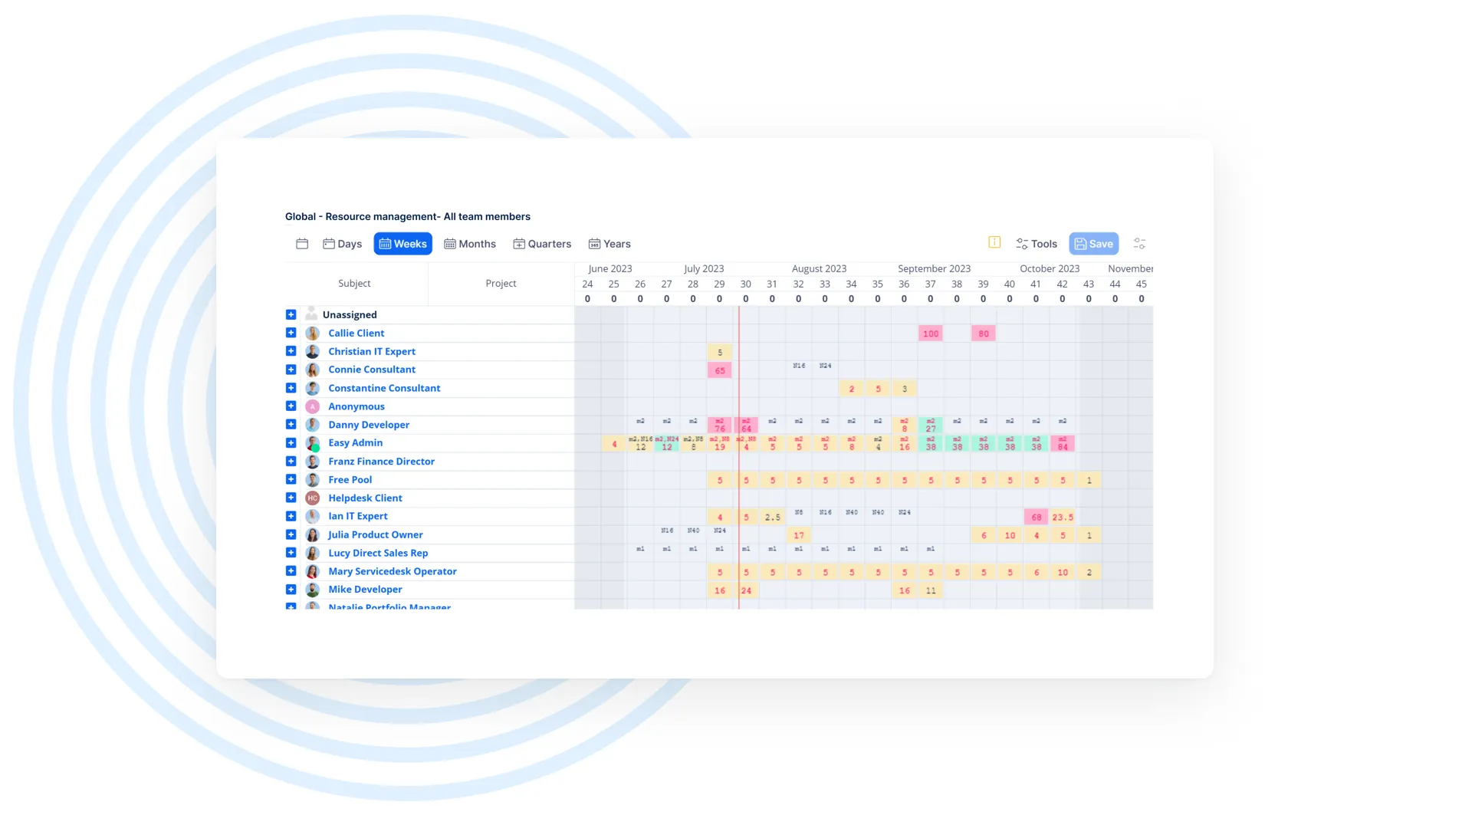Expand Connie Consultant row
The width and height of the screenshot is (1472, 825).
coord(291,370)
